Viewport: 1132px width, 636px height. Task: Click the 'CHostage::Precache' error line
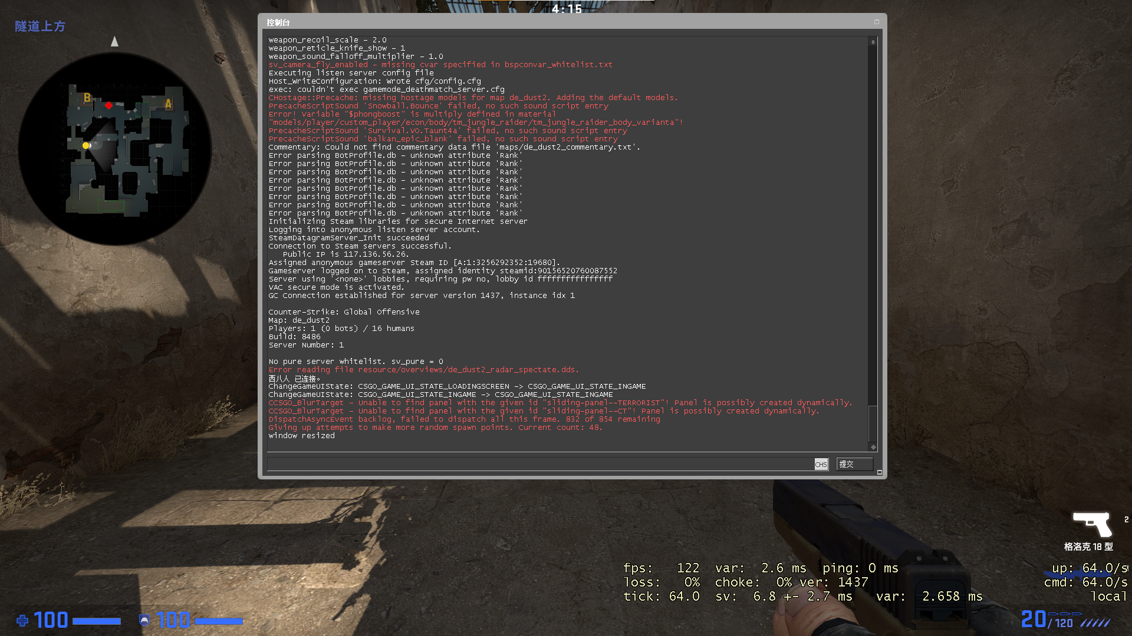pyautogui.click(x=473, y=98)
